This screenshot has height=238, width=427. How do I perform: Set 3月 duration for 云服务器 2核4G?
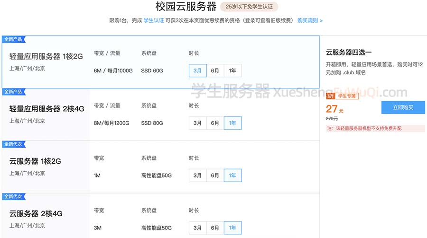(x=197, y=228)
